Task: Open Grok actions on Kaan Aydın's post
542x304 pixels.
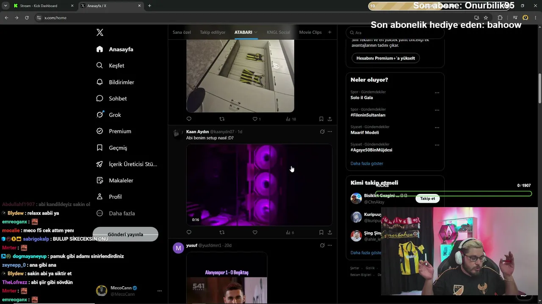Action: coord(322,132)
